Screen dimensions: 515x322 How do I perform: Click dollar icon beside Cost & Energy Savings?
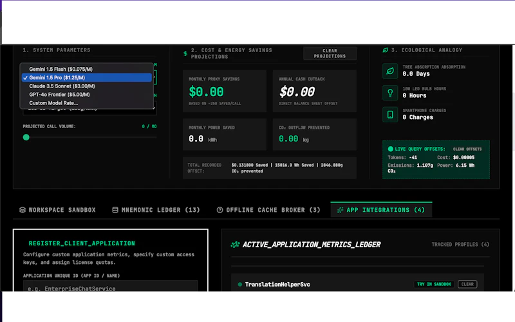tap(185, 53)
